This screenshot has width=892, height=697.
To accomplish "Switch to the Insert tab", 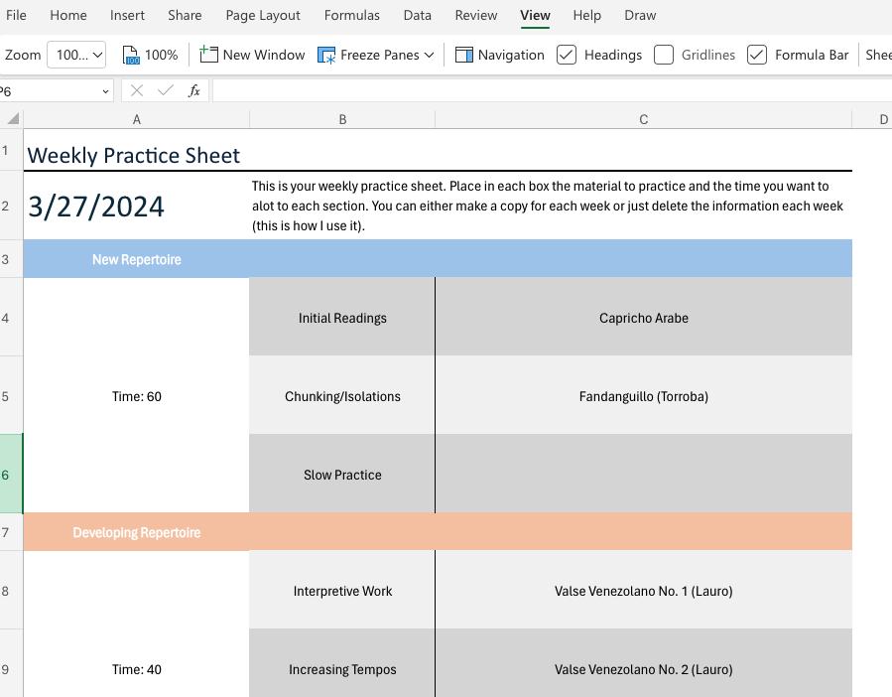I will tap(127, 15).
